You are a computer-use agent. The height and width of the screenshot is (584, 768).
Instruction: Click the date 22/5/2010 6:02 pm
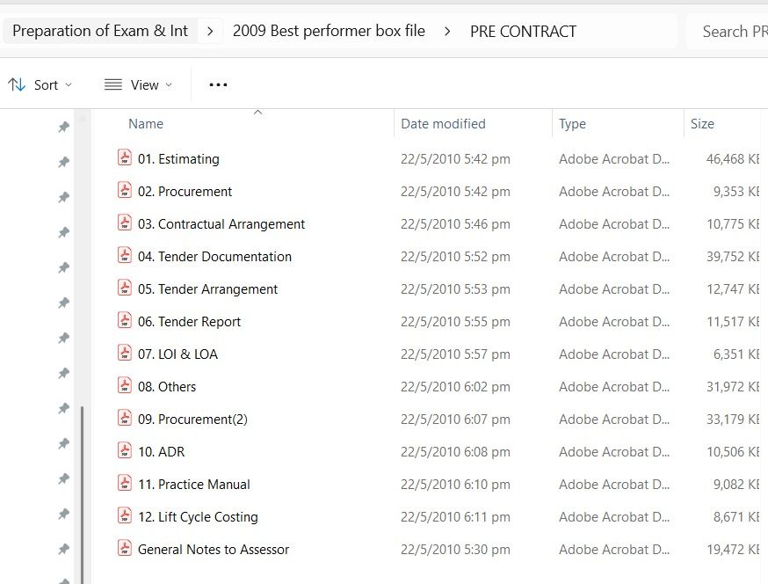(x=455, y=387)
